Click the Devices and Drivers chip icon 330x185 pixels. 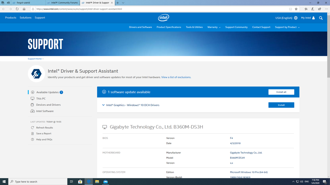32,105
